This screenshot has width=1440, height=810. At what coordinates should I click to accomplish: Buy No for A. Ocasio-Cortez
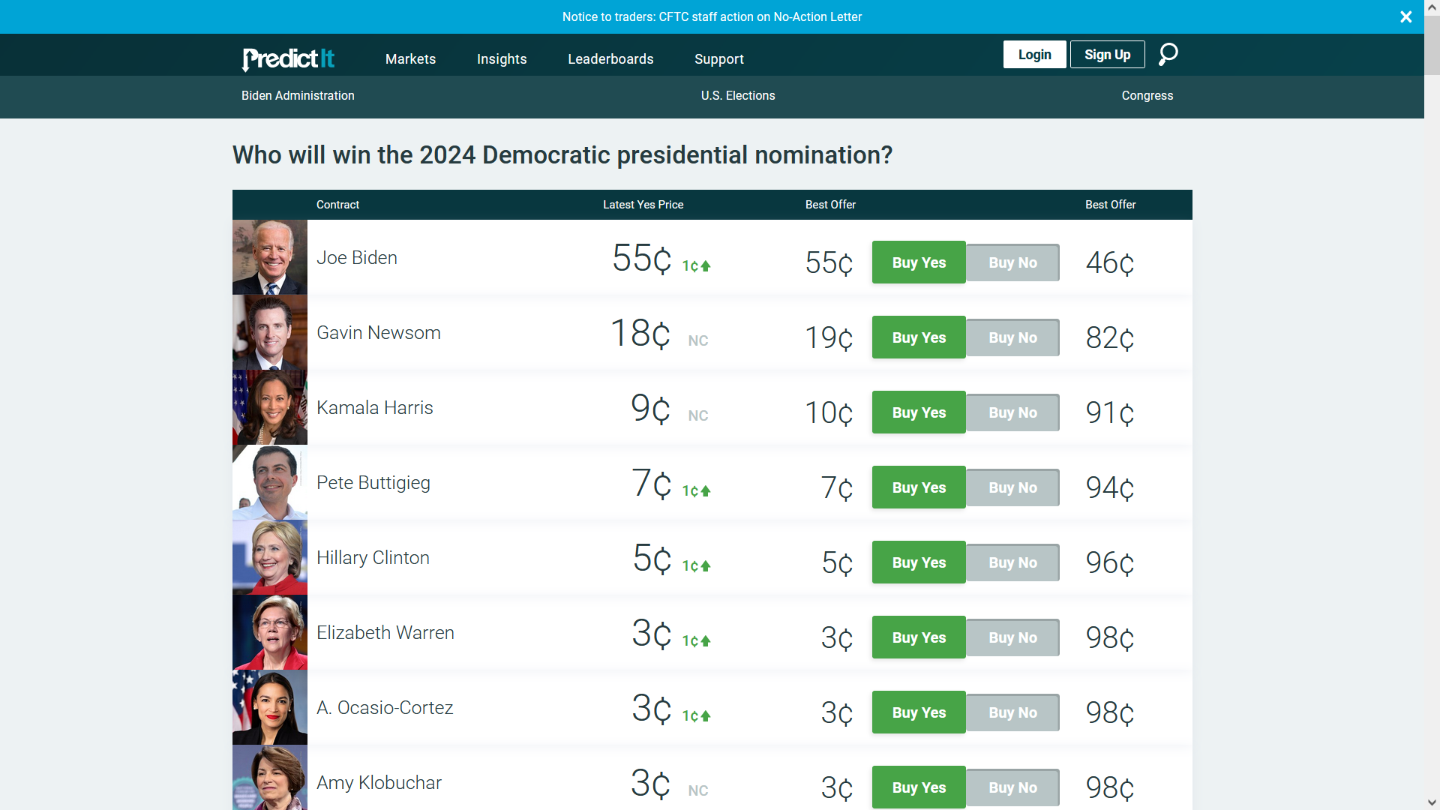(x=1012, y=712)
